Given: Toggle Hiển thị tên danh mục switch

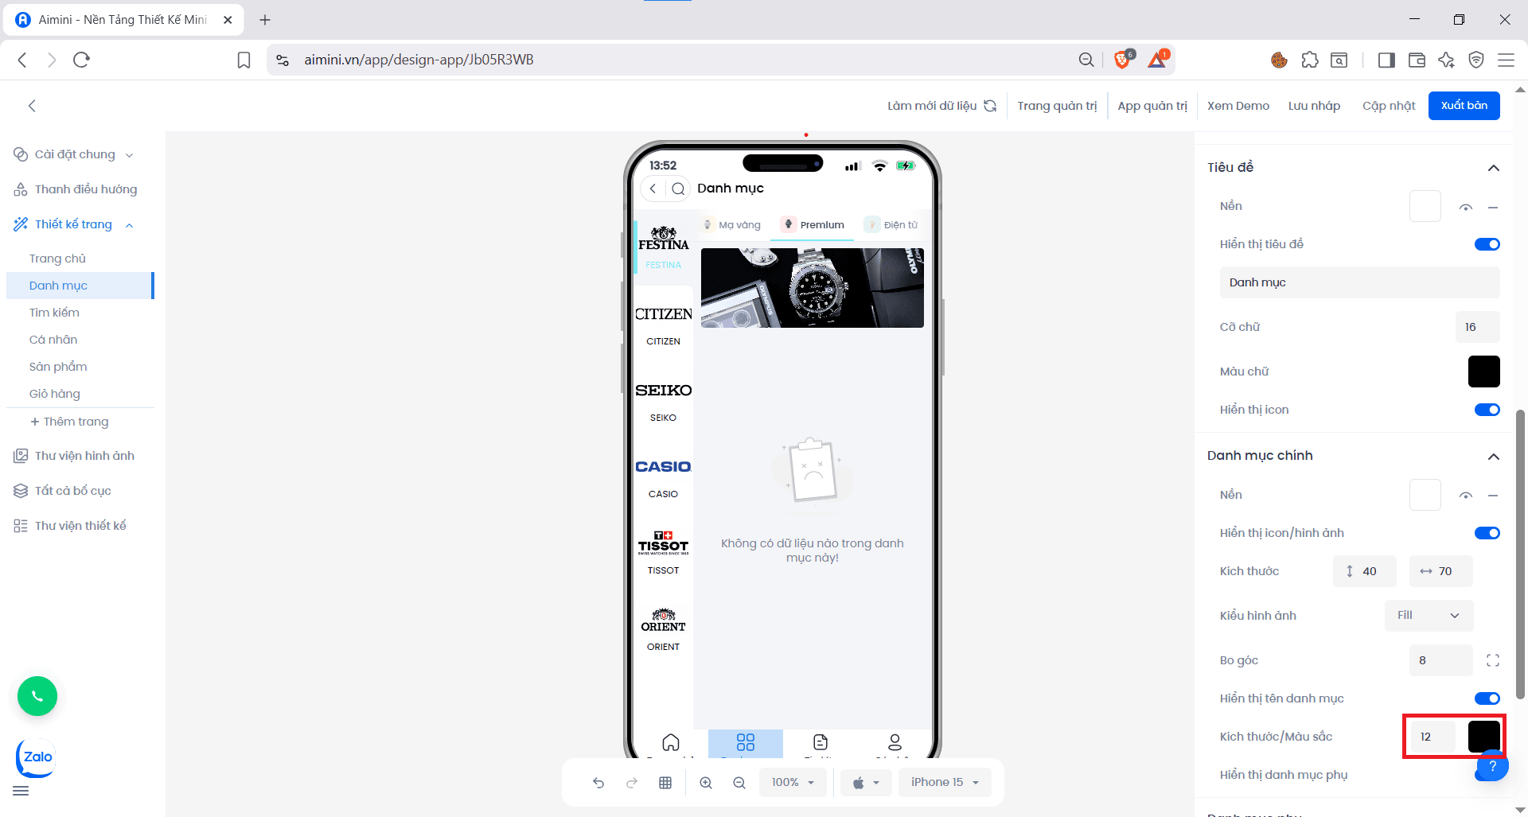Looking at the screenshot, I should [1487, 698].
